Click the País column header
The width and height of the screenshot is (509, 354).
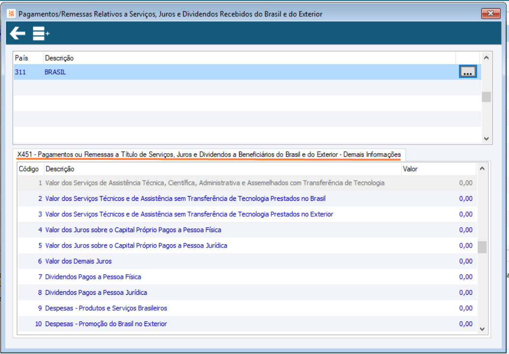click(28, 58)
